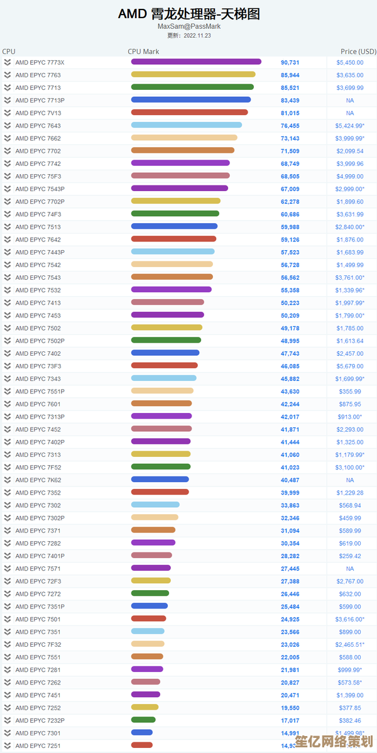Expand the AMD EPYC 7V13 row chevron

tap(7, 113)
